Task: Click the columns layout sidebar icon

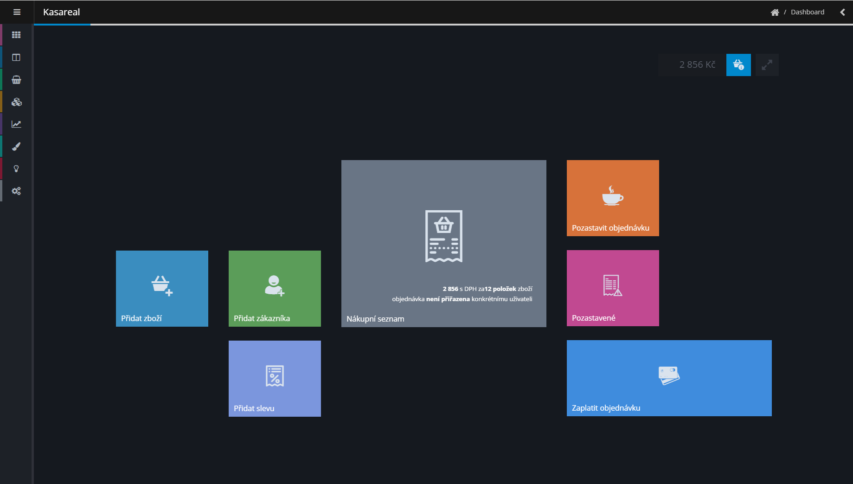Action: pyautogui.click(x=16, y=58)
